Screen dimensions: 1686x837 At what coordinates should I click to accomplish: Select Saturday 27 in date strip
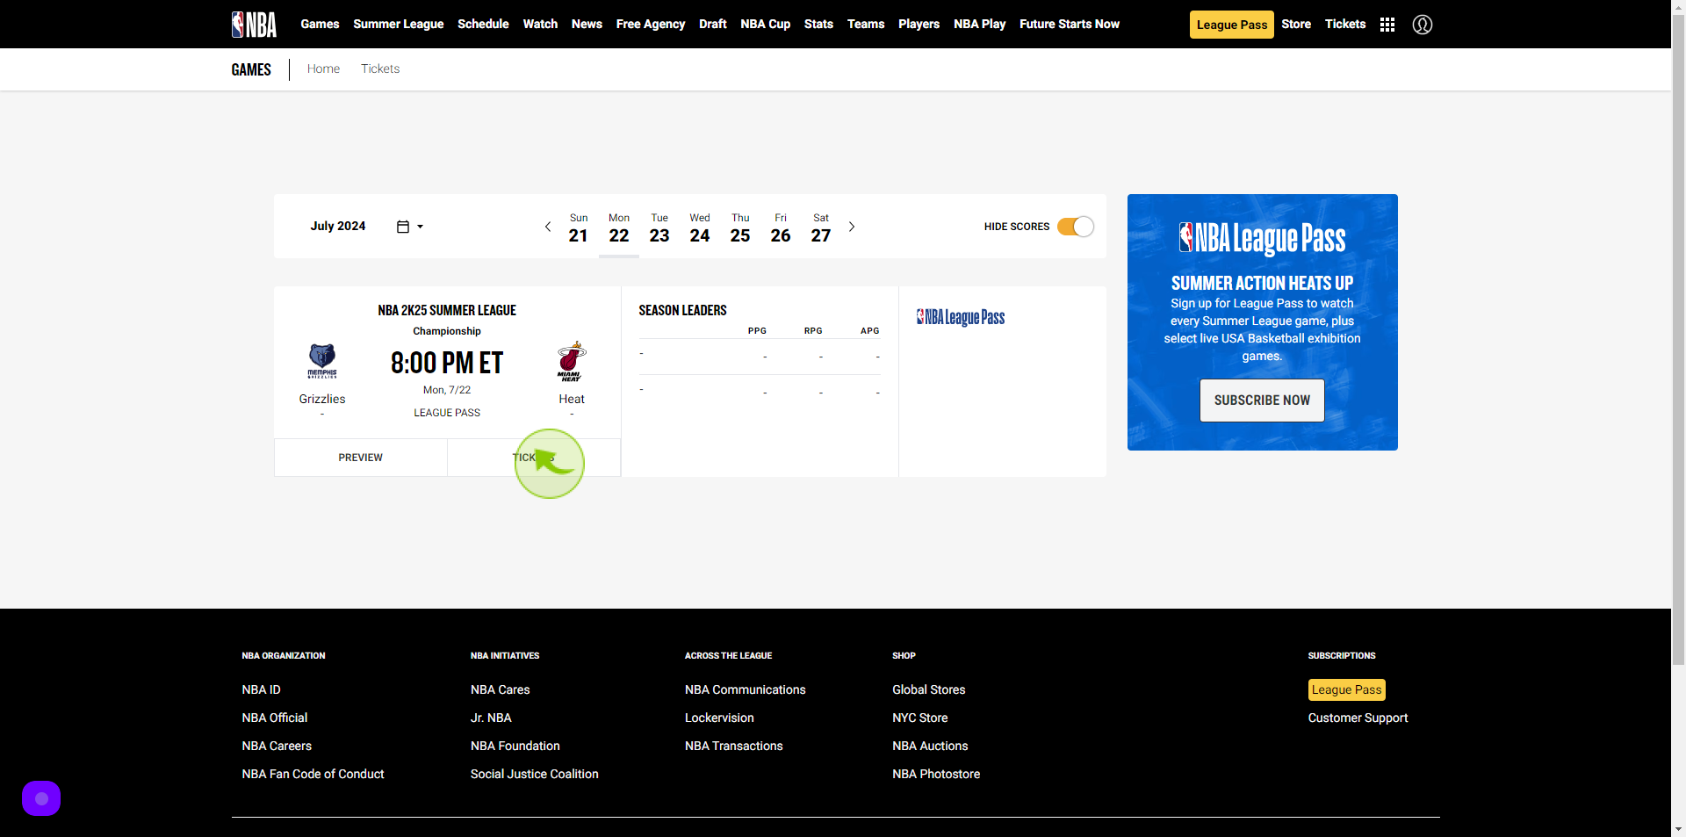[821, 228]
